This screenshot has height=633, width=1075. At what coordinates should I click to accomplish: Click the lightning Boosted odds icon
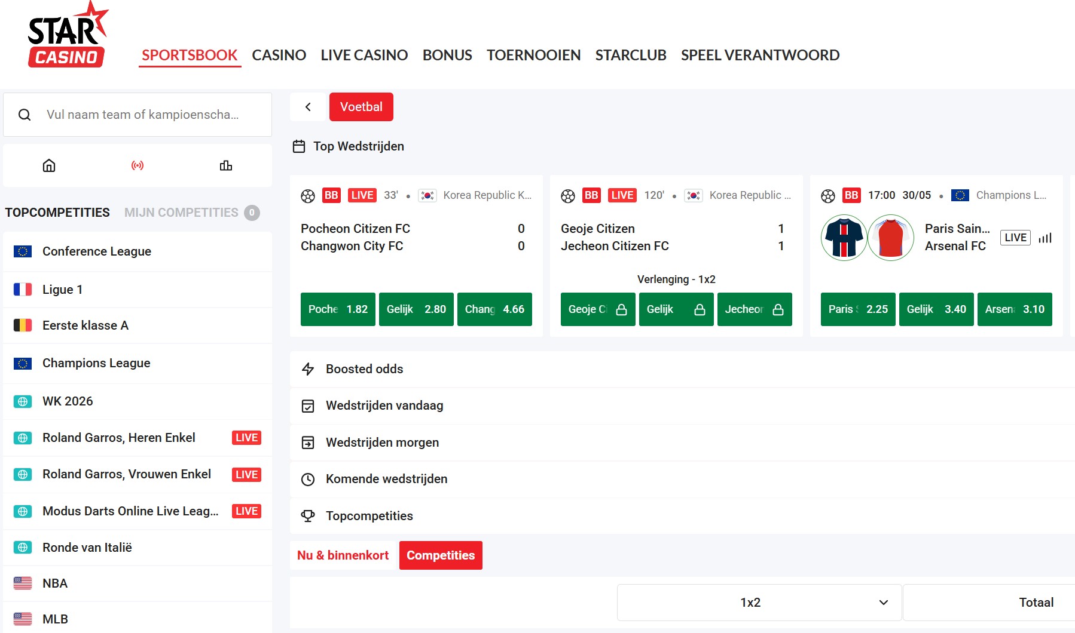click(308, 369)
